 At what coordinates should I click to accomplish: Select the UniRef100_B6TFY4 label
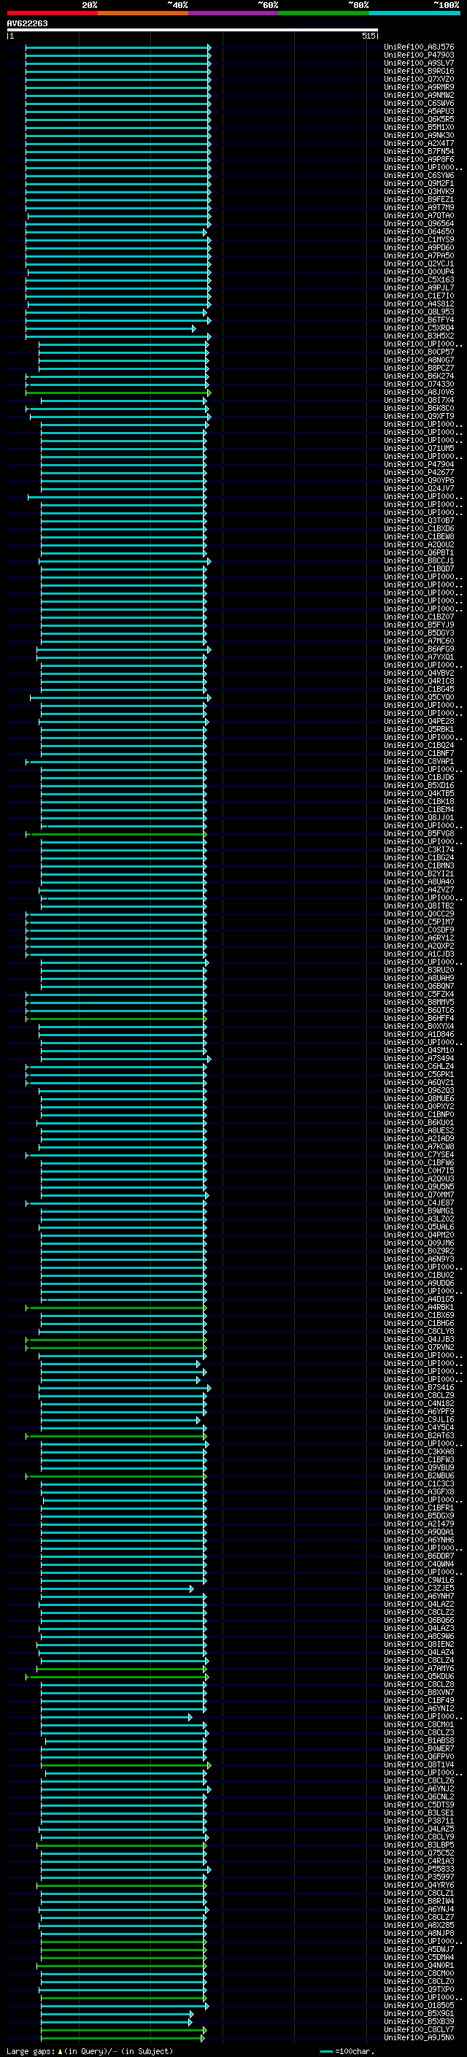(x=419, y=320)
